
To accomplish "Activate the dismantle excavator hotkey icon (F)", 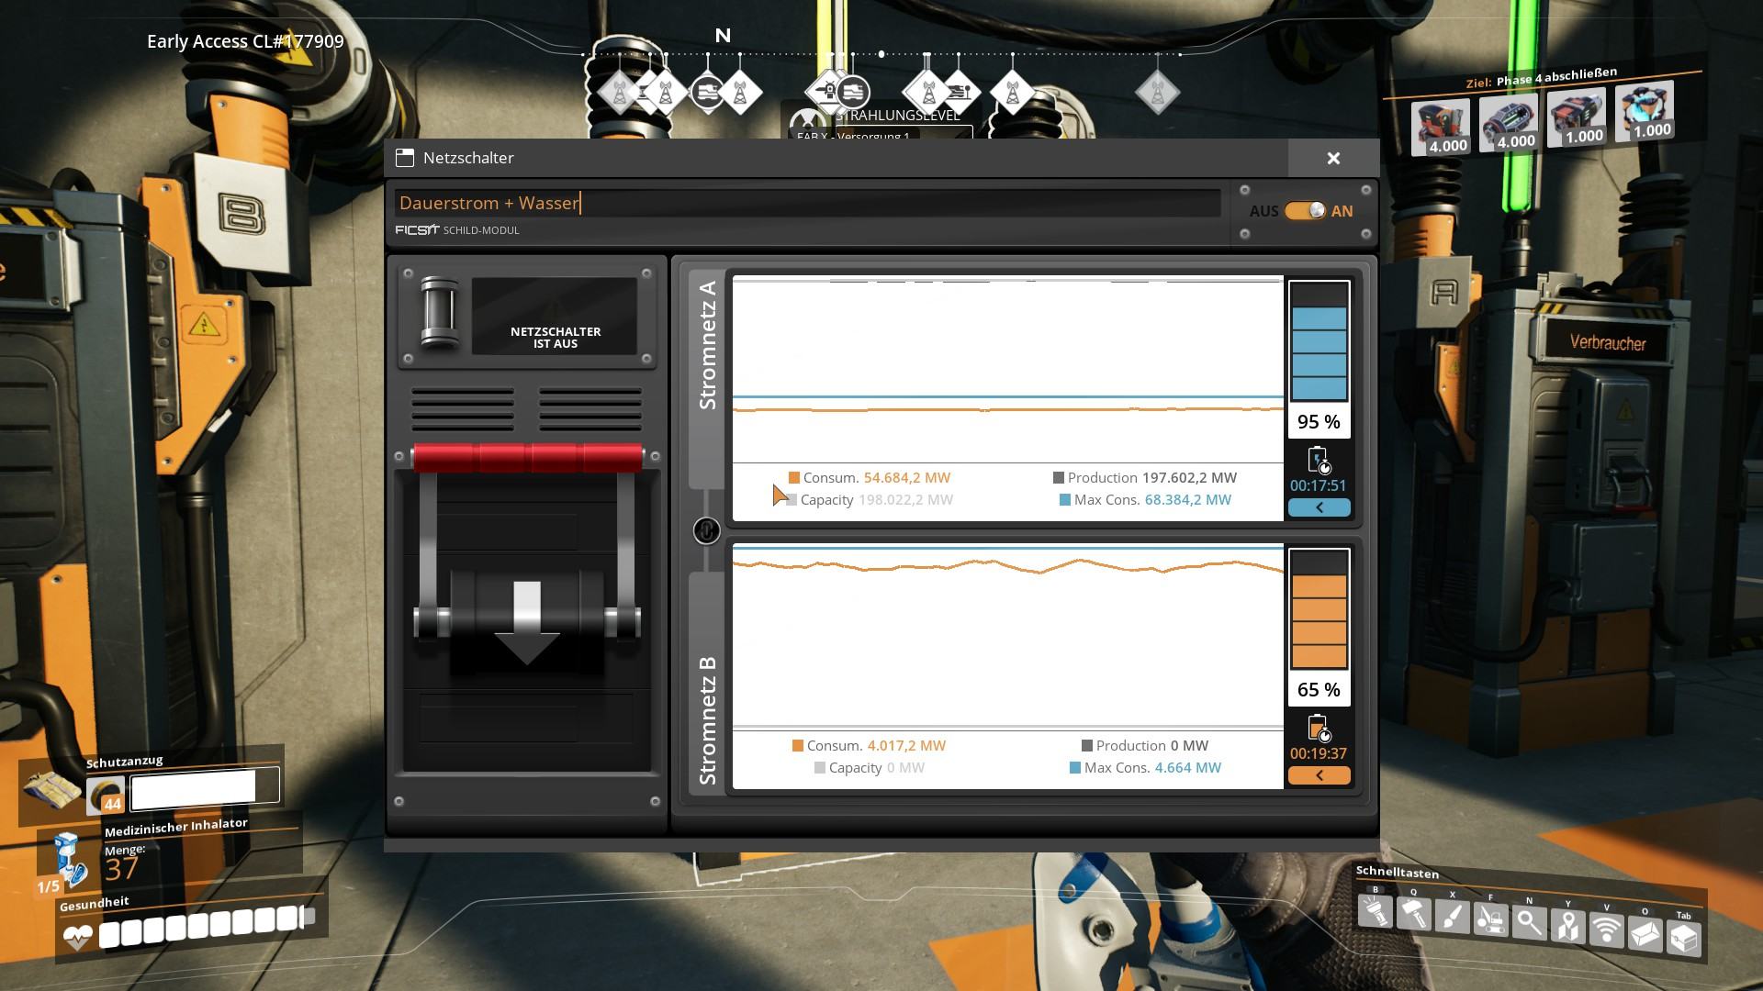I will click(1490, 920).
